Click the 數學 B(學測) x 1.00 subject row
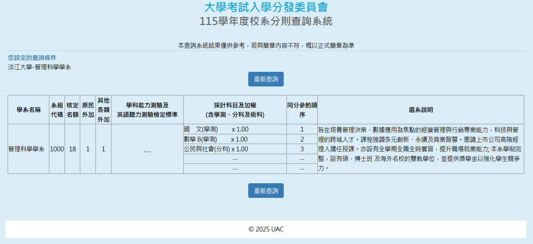 (x=216, y=140)
